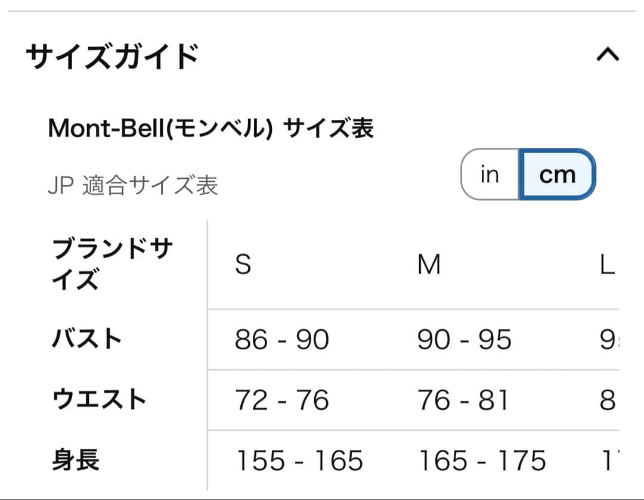Select the 86 - 90 bust value
Image resolution: width=644 pixels, height=500 pixels.
[280, 338]
